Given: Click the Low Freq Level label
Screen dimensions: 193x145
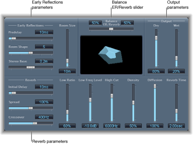Looking at the screenshot, I should point(90,80).
